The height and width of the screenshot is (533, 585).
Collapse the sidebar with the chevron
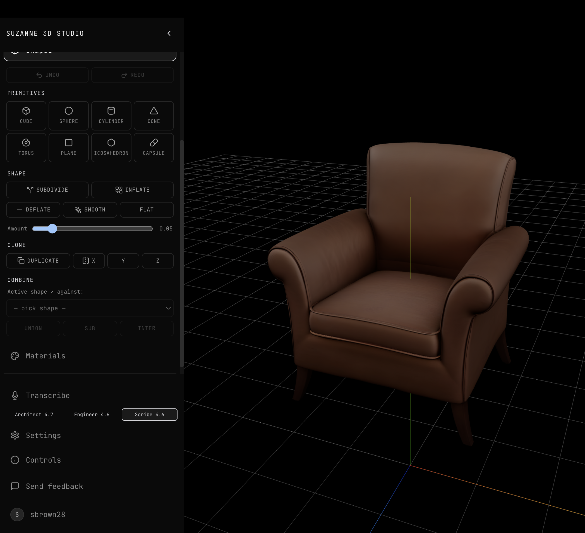[169, 34]
